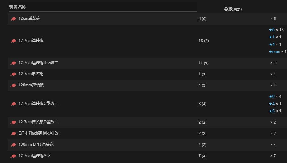Click the 12.7cm連装砲A型 gun icon
The height and width of the screenshot is (163, 287).
pyautogui.click(x=13, y=156)
